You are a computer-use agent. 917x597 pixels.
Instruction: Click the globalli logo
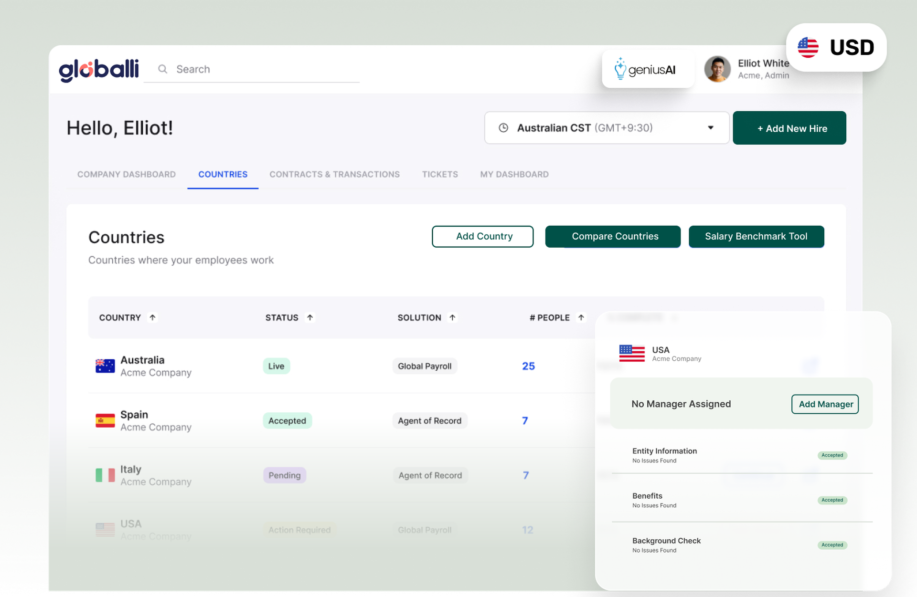(99, 70)
